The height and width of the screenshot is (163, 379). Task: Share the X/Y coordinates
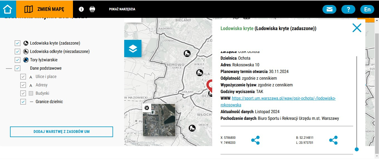[255, 140]
